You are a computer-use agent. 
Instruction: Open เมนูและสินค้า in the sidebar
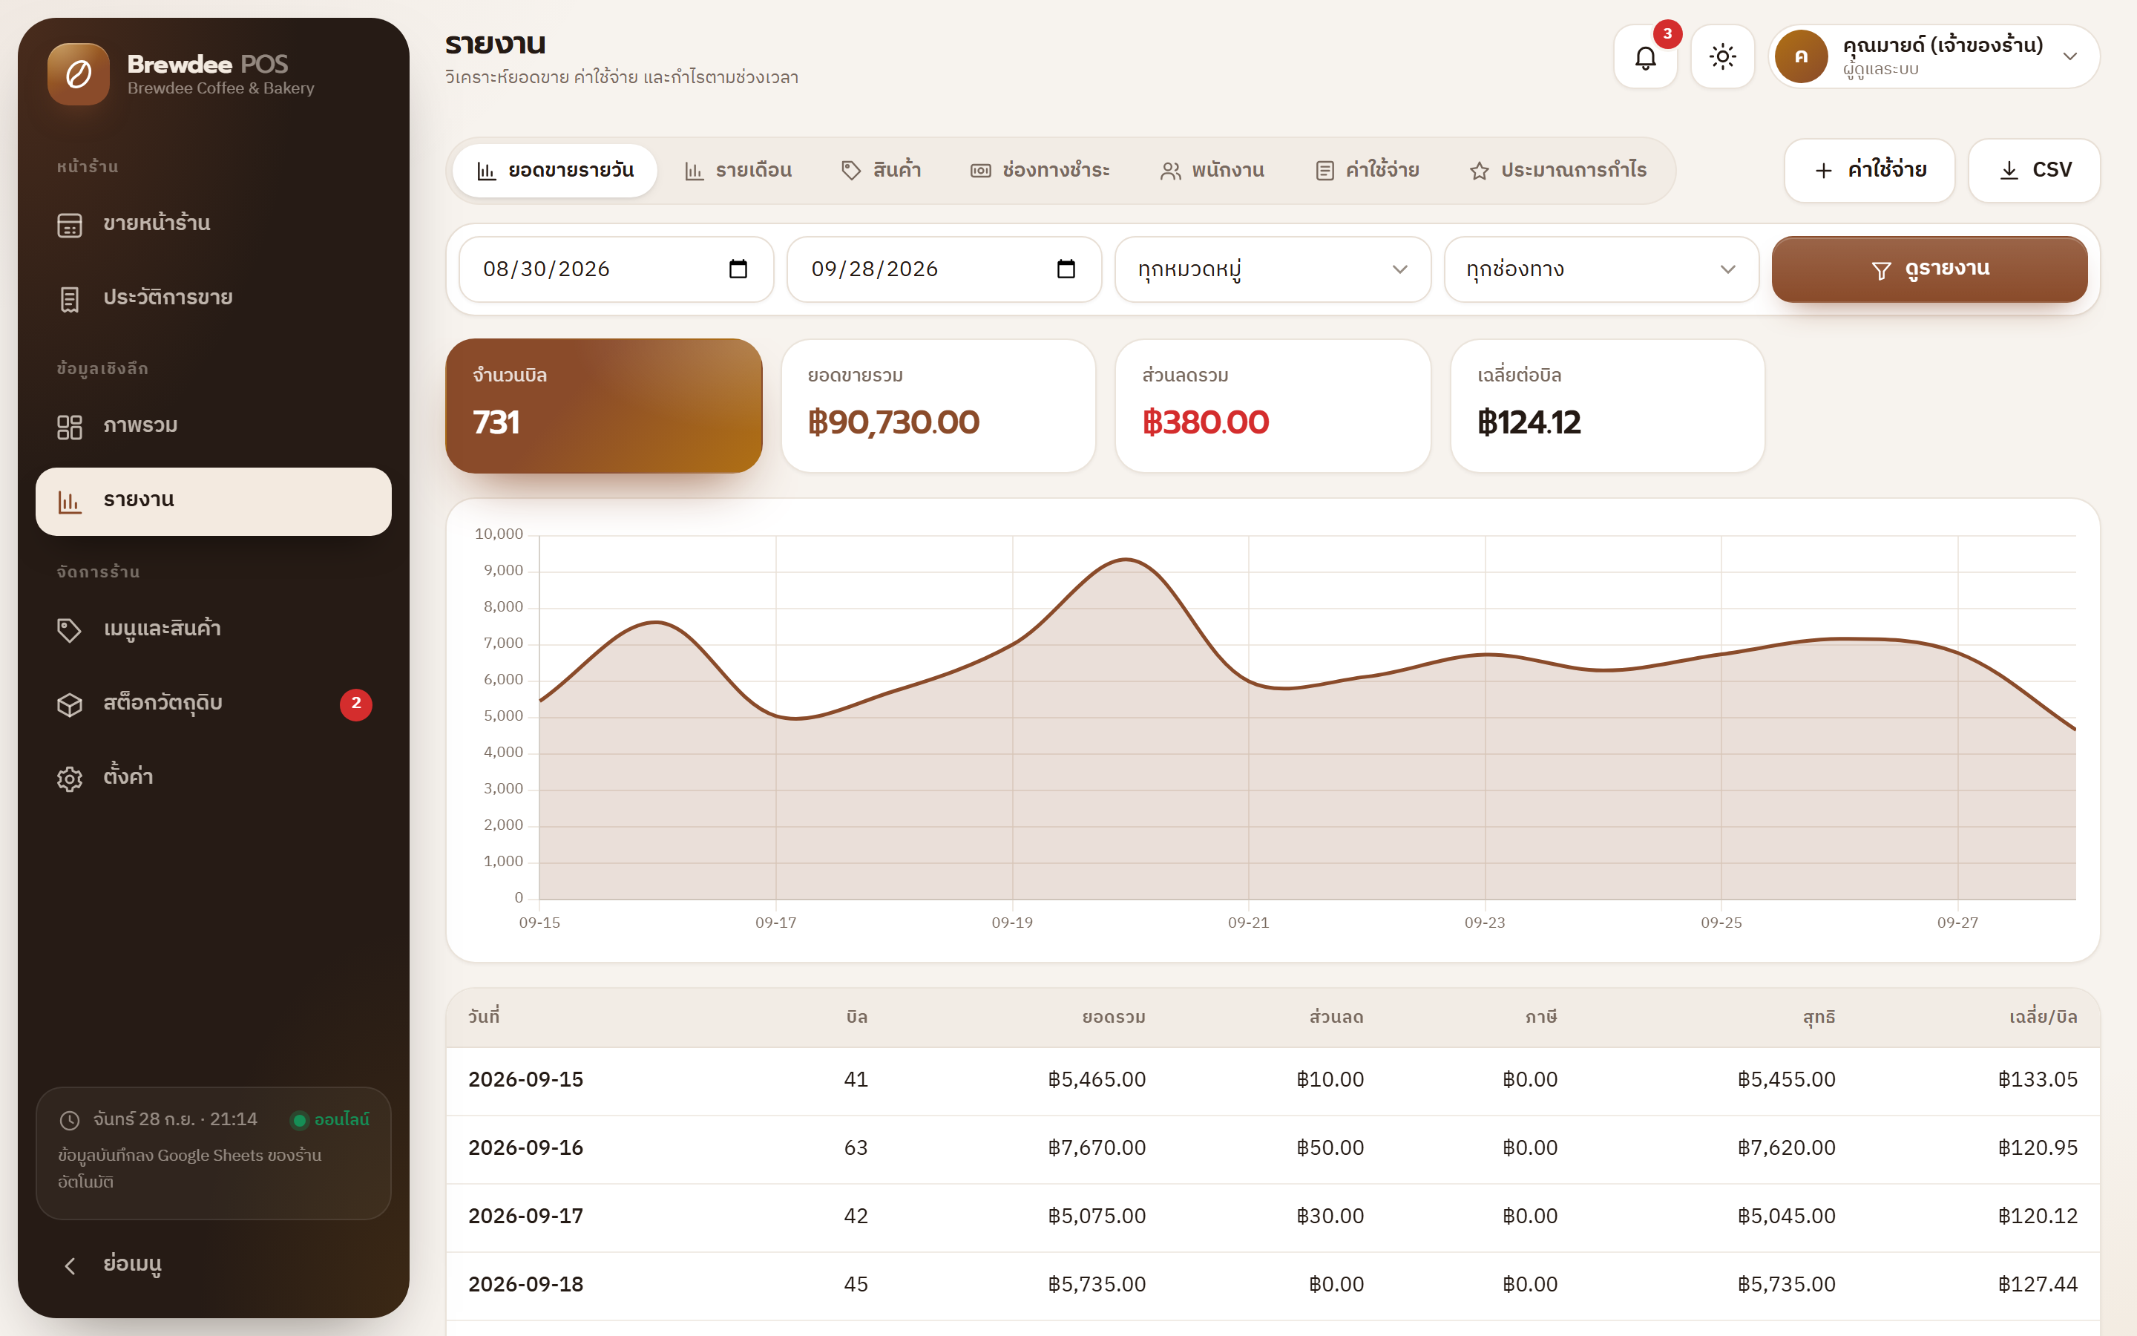pyautogui.click(x=214, y=629)
